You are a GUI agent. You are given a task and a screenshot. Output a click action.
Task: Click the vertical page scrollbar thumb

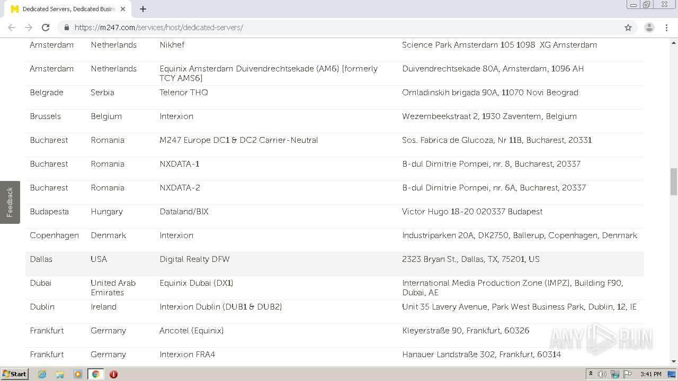(674, 182)
